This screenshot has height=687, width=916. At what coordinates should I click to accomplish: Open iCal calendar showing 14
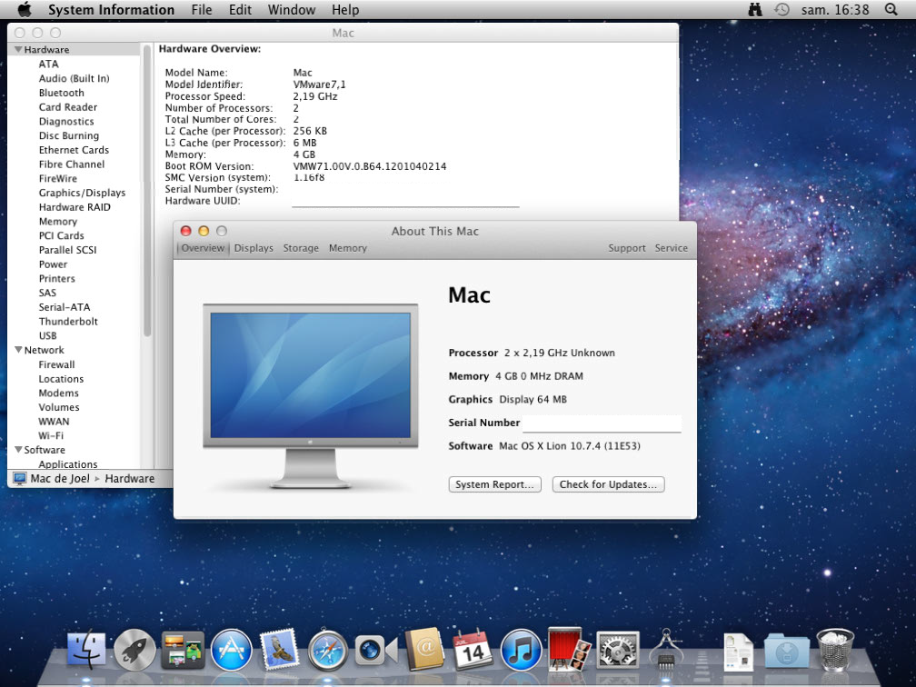(x=473, y=649)
